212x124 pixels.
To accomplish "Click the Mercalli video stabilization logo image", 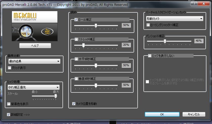I will (x=35, y=26).
